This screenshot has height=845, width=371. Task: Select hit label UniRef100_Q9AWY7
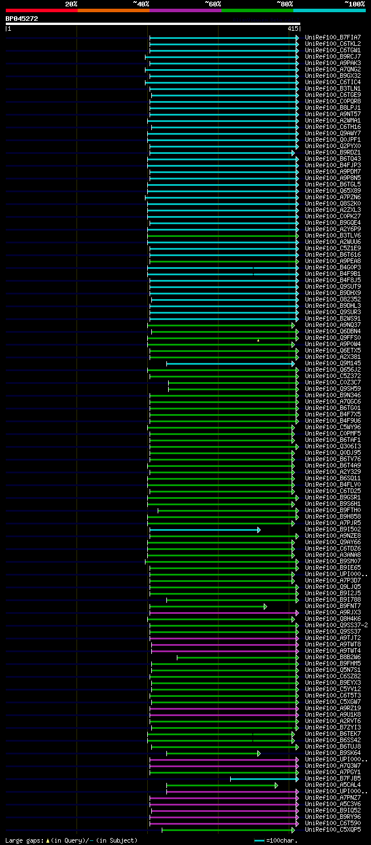point(332,133)
